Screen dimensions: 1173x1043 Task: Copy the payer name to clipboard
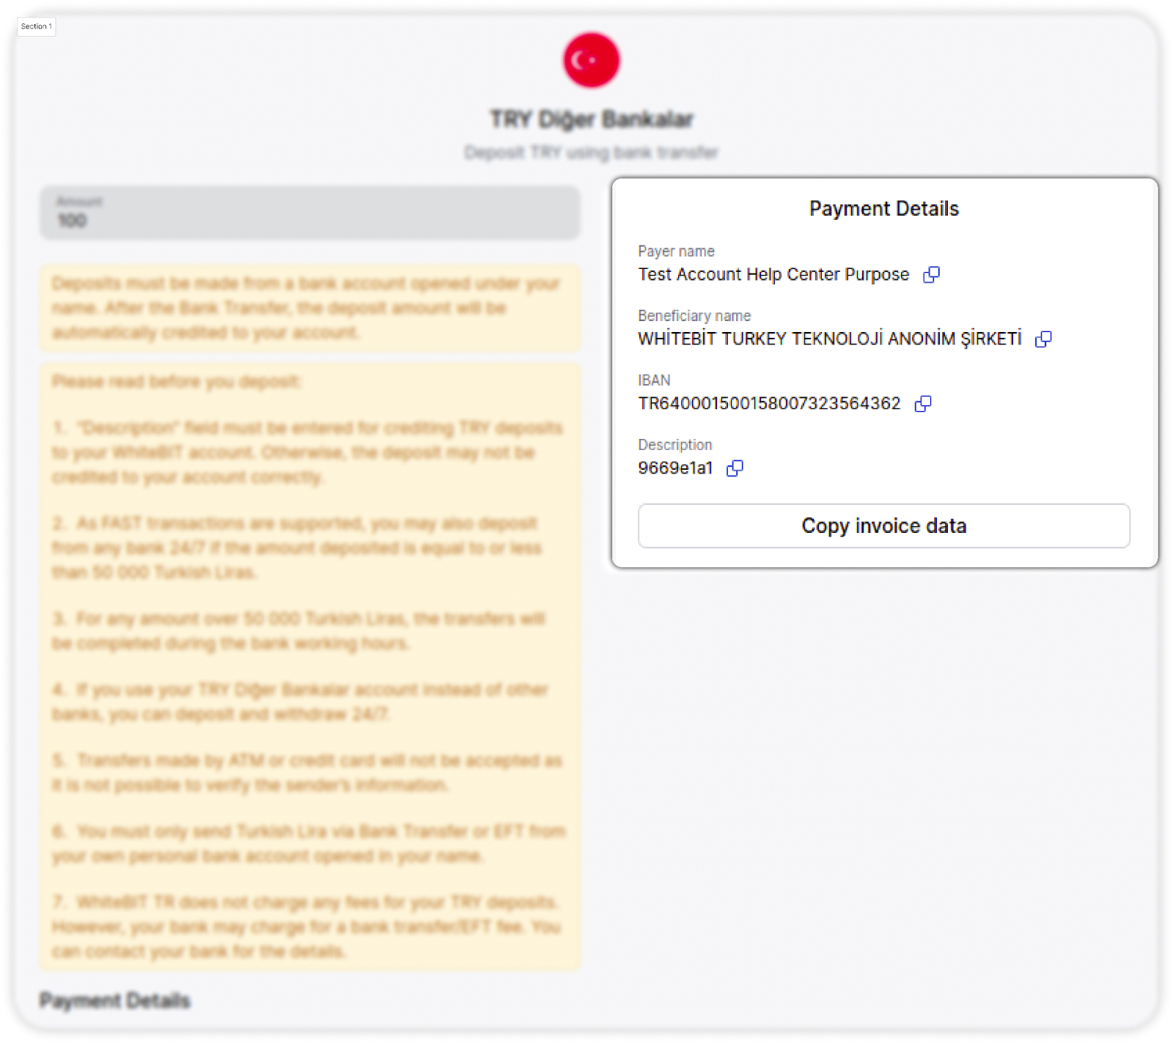[x=931, y=275]
